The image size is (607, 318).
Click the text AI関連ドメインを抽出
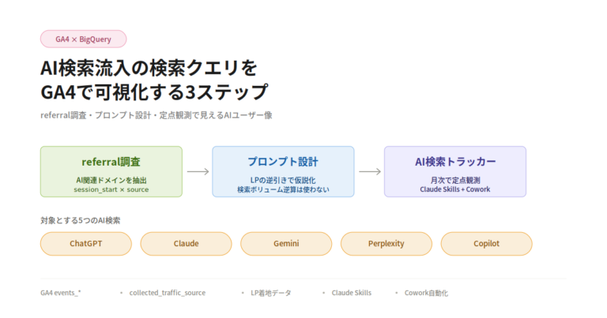[x=111, y=180]
